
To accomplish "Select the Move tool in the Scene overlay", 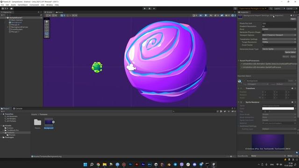I will pyautogui.click(x=47, y=25).
